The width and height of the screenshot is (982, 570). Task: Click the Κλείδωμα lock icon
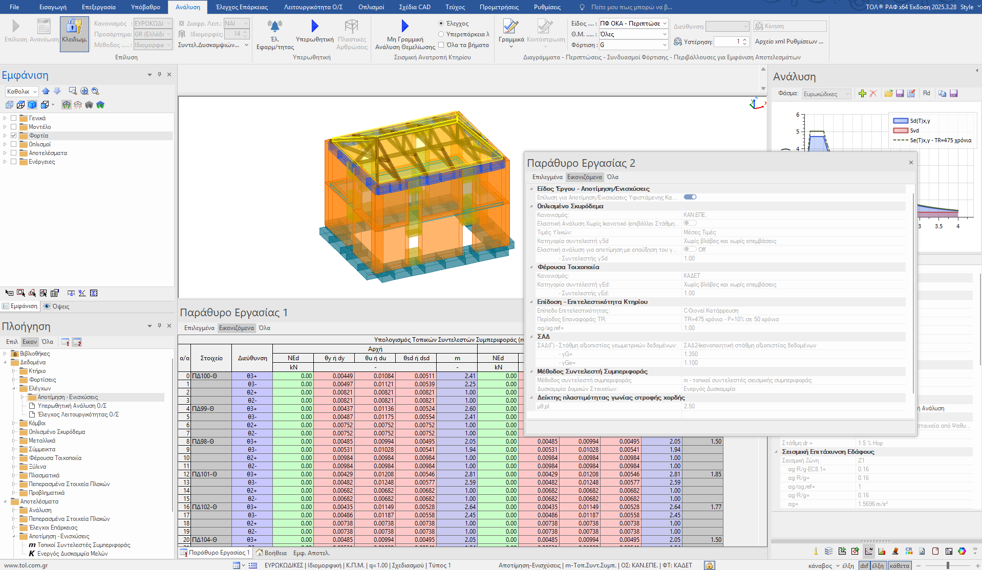pyautogui.click(x=74, y=27)
